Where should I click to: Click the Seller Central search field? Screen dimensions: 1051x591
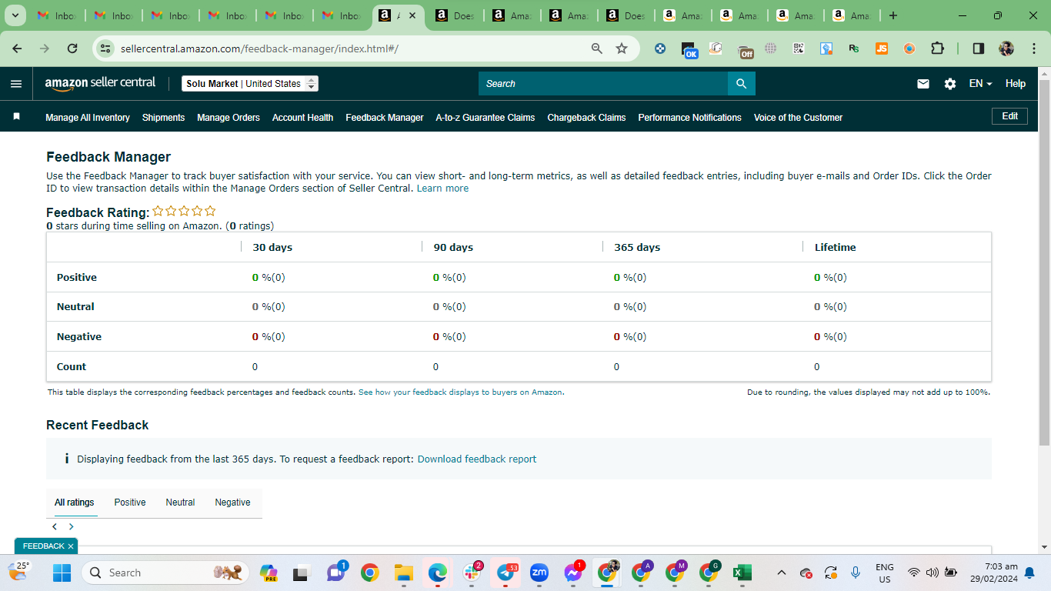pyautogui.click(x=603, y=84)
